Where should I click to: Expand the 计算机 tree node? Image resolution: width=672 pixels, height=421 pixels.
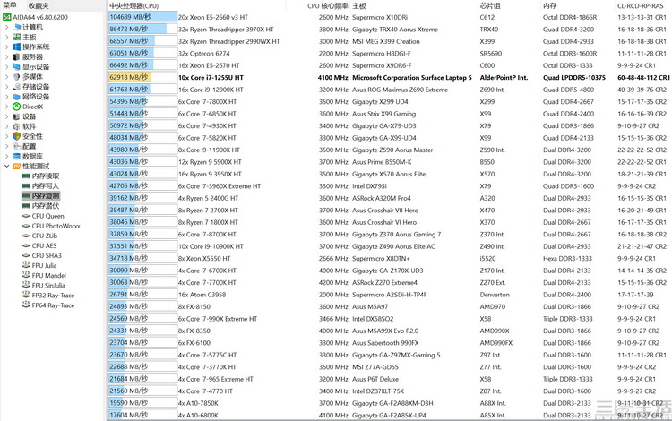pyautogui.click(x=6, y=27)
